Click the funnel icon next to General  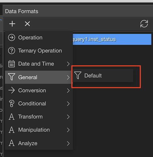pyautogui.click(x=12, y=77)
